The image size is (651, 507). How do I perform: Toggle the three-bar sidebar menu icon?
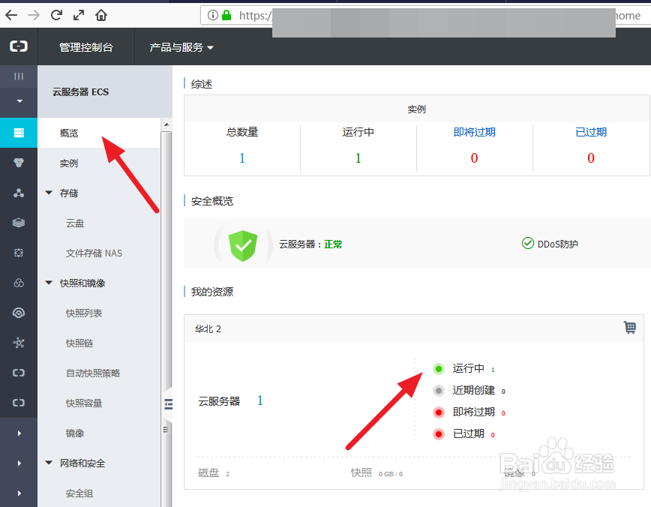point(19,76)
